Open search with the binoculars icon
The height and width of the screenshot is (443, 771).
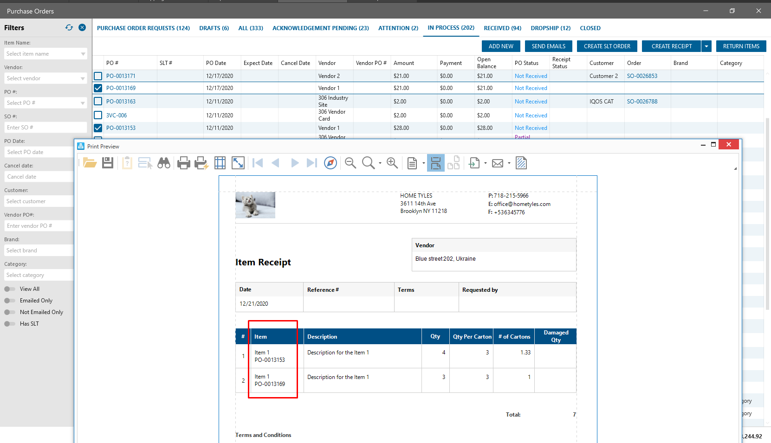[x=164, y=163]
